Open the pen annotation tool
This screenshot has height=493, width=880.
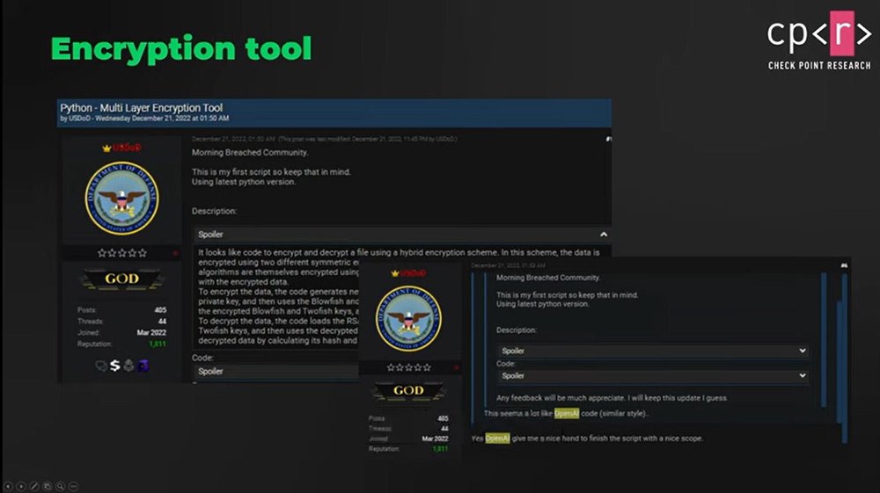[34, 486]
